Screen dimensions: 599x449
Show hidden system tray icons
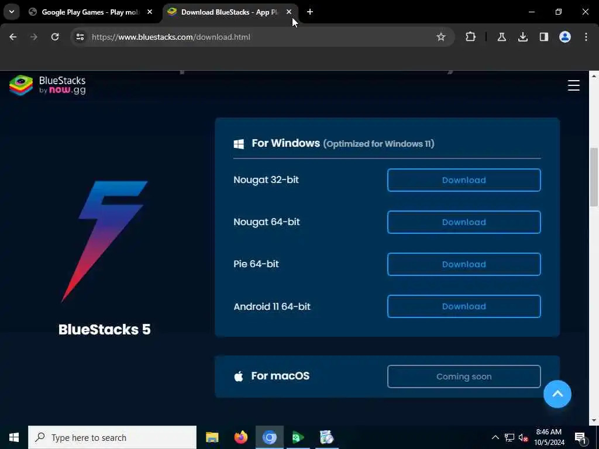tap(495, 437)
